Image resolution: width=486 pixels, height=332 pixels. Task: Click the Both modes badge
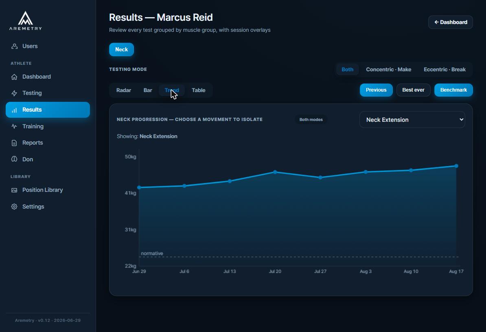pyautogui.click(x=311, y=120)
